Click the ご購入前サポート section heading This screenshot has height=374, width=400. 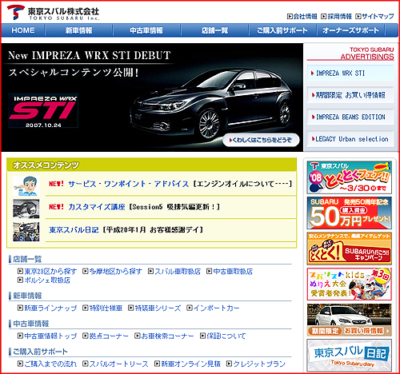tap(40, 352)
